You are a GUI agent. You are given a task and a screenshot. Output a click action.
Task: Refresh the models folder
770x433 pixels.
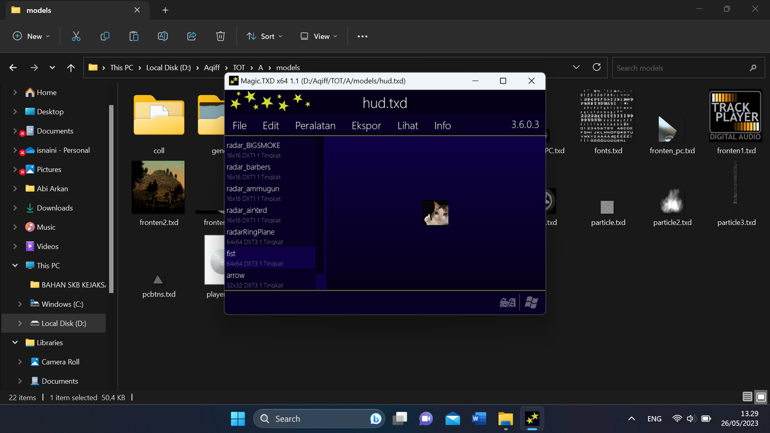tap(597, 67)
